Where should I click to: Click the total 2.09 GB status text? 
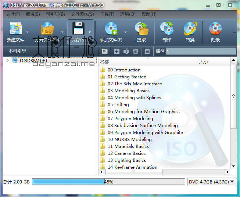point(16,182)
